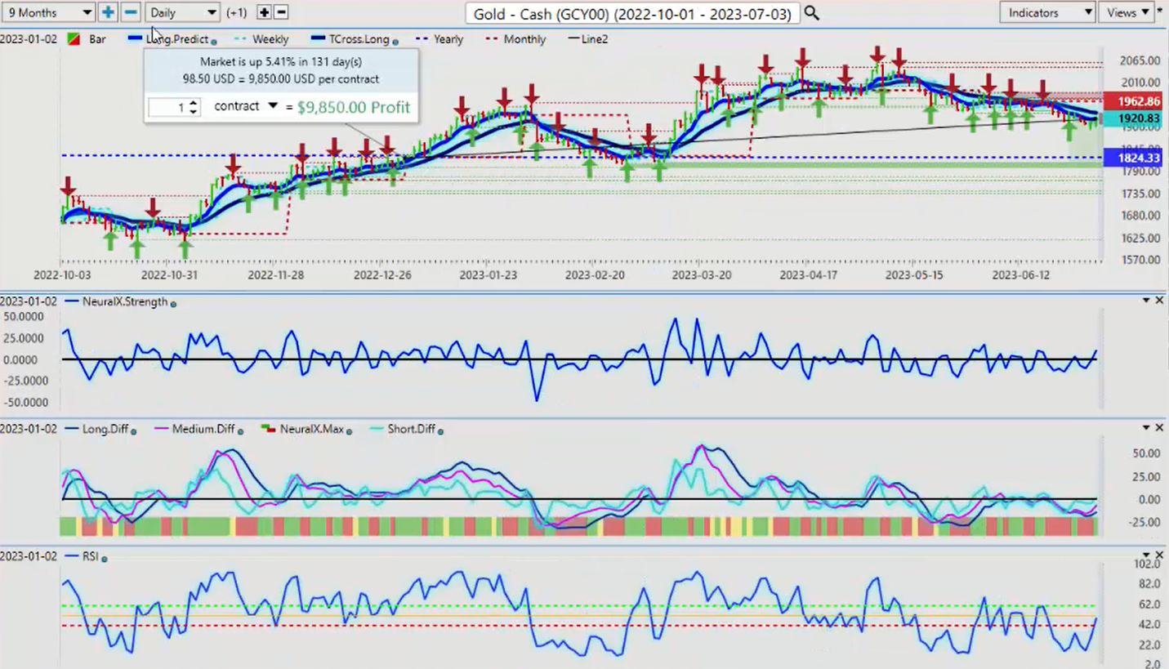This screenshot has height=669, width=1169.
Task: Click the NeuralX.Strength legend label
Action: click(x=125, y=301)
